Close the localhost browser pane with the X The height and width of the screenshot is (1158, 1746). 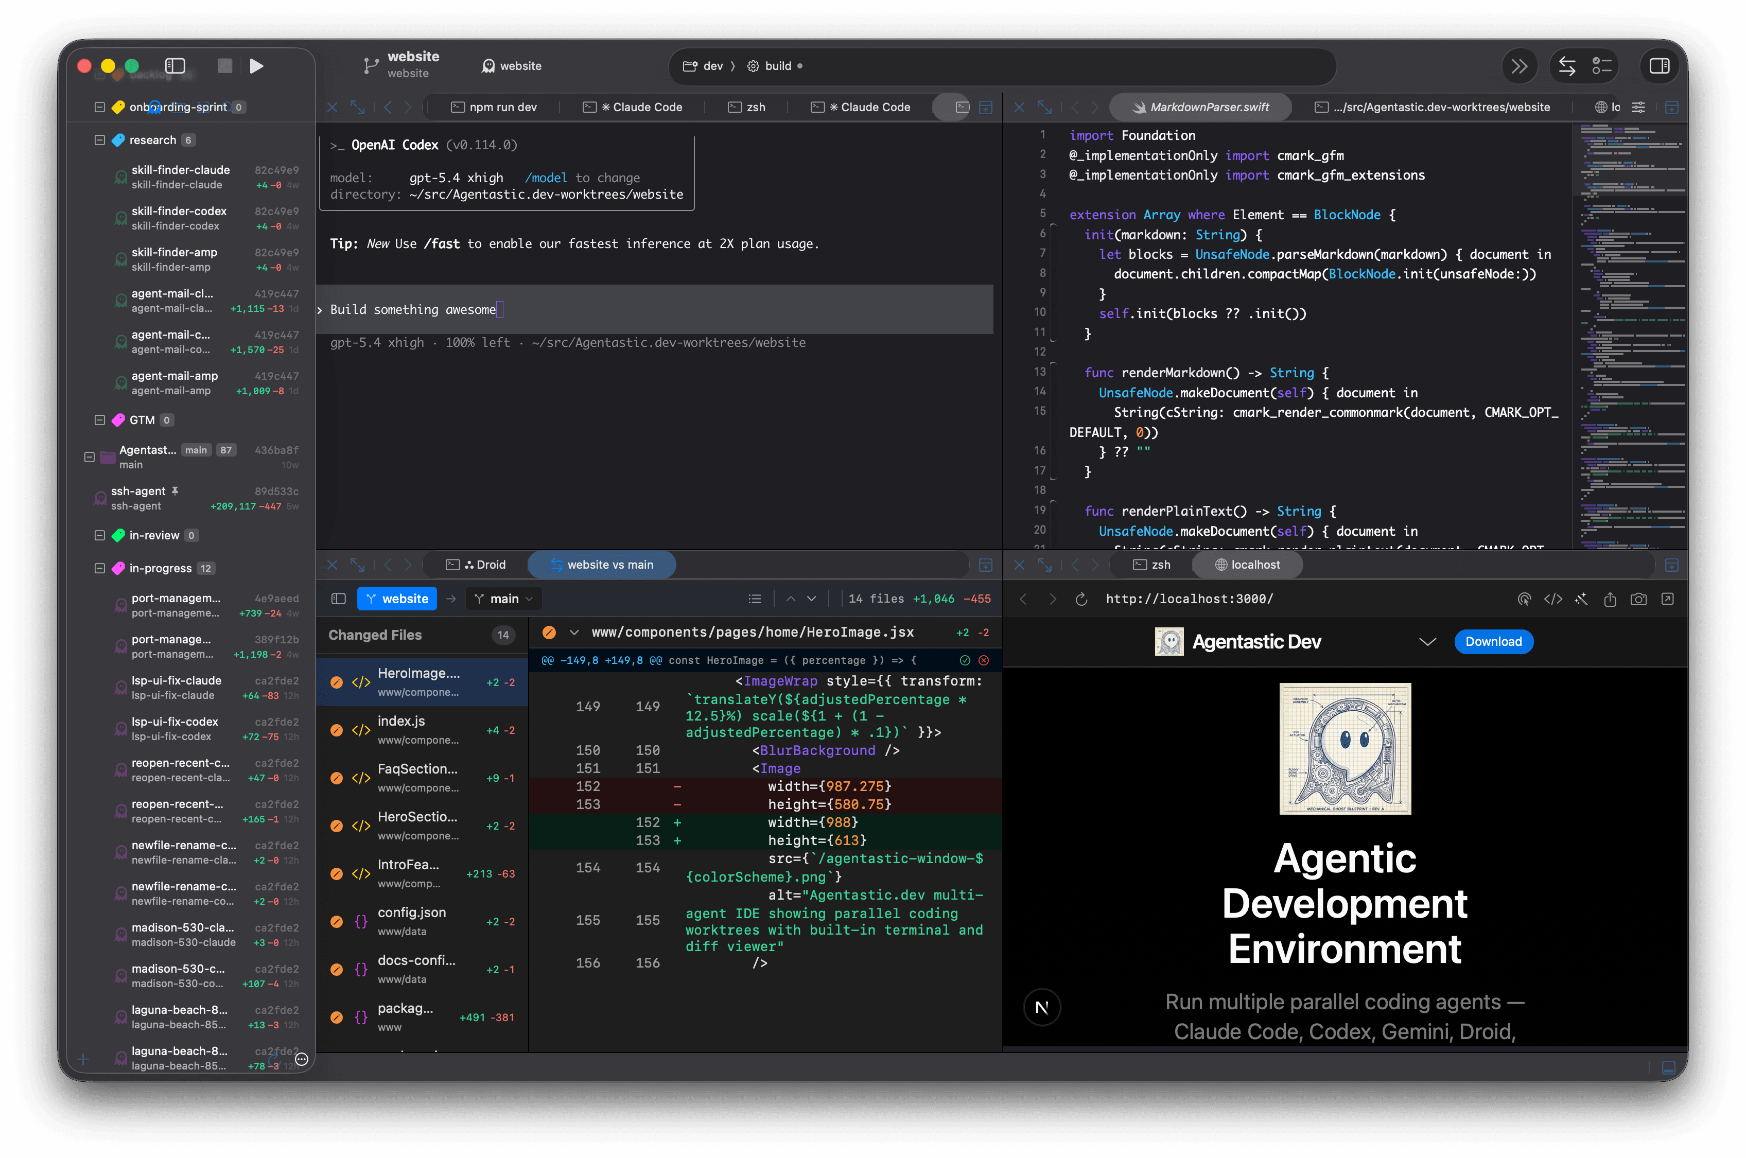point(1019,565)
